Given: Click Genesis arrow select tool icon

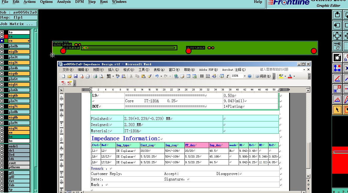Looking at the screenshot, I should tap(337, 110).
